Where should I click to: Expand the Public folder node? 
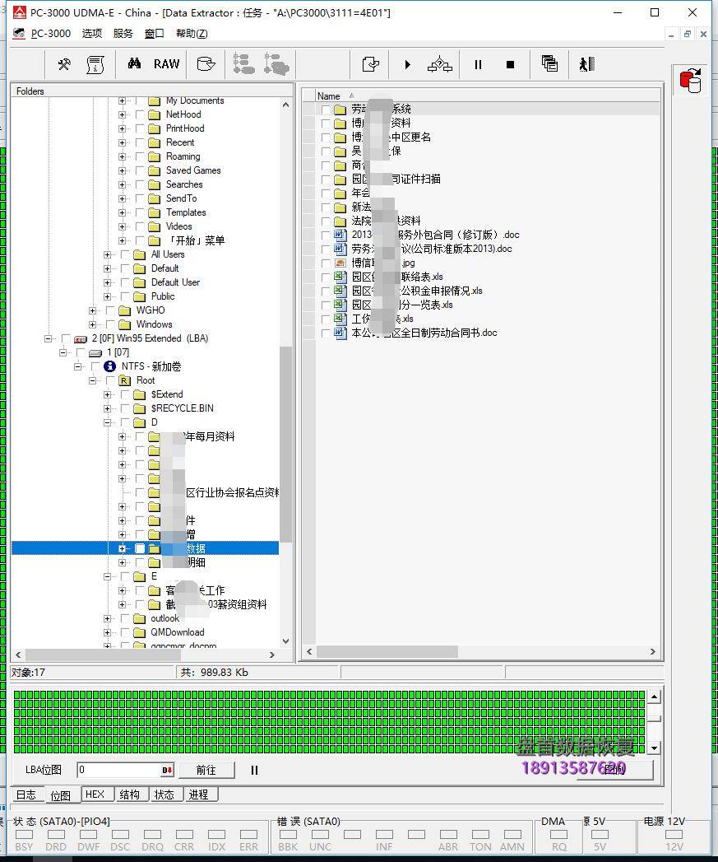tap(107, 296)
